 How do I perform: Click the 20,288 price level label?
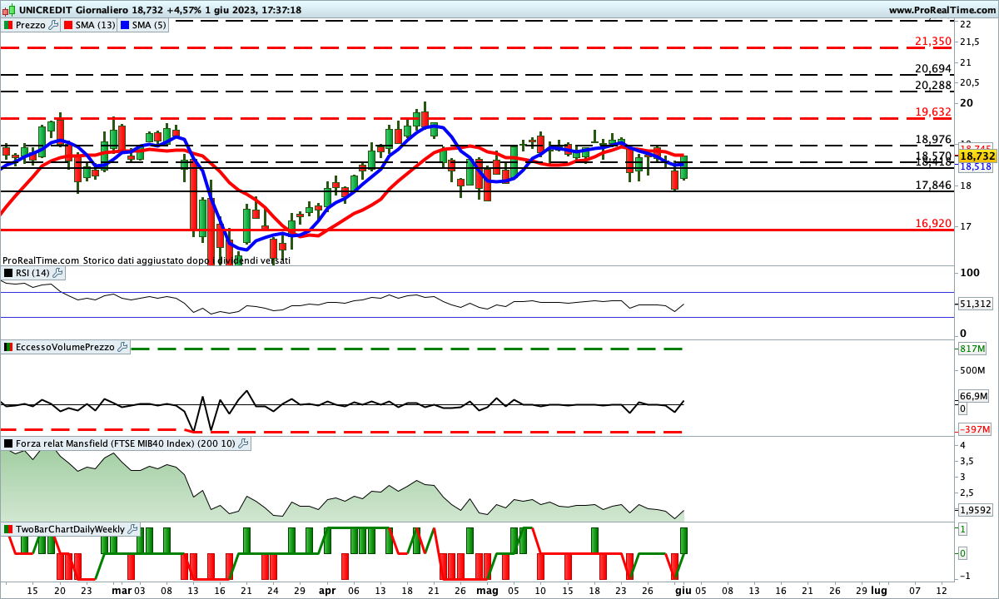point(933,85)
